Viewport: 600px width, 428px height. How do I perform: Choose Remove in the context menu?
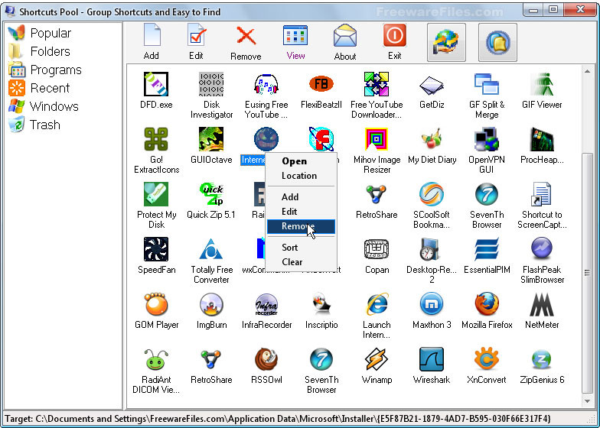[302, 226]
